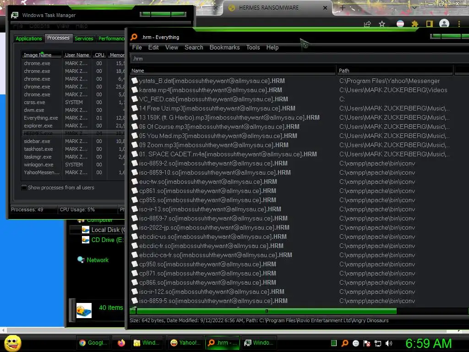Open the Windows Explorer taskbar button
469x352 pixels.
(147, 343)
